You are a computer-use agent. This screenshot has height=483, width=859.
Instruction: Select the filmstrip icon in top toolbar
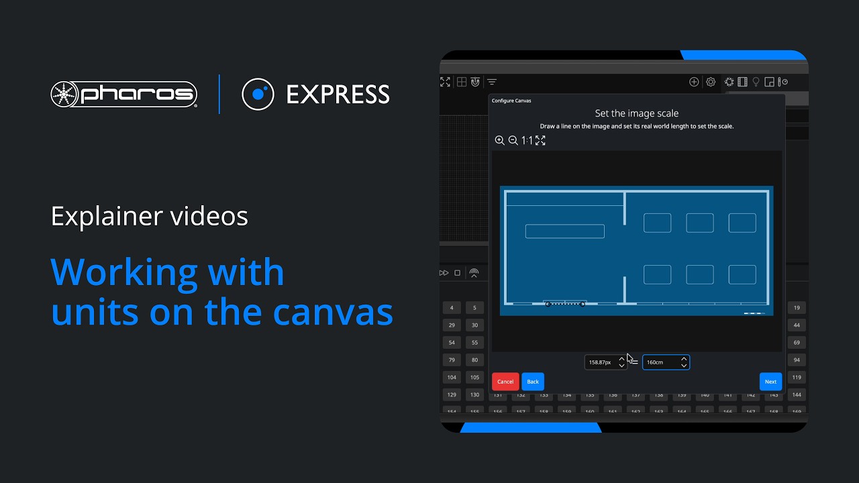742,82
